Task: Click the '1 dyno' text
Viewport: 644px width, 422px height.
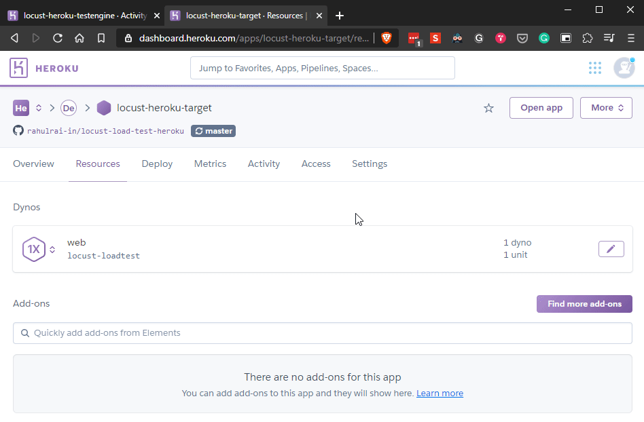Action: coord(518,242)
